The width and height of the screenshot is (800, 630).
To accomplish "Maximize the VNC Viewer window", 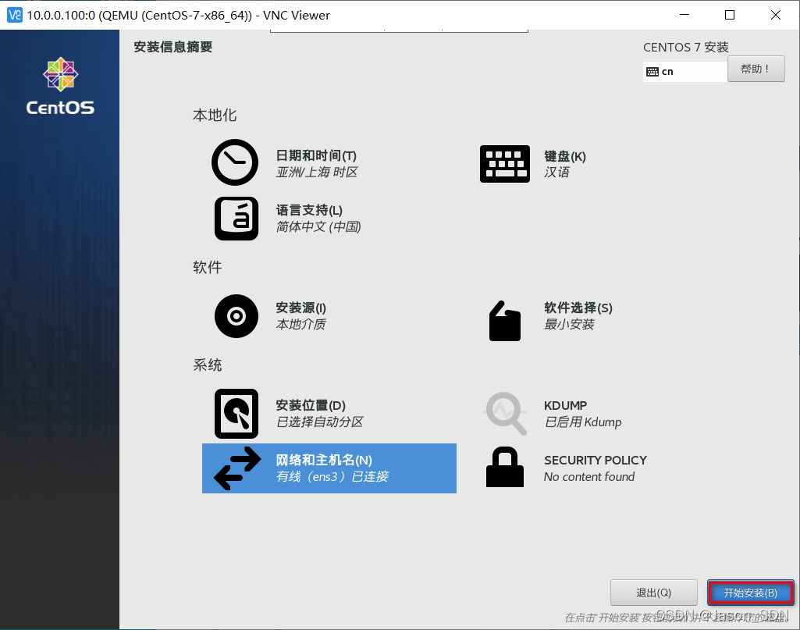I will coord(730,15).
